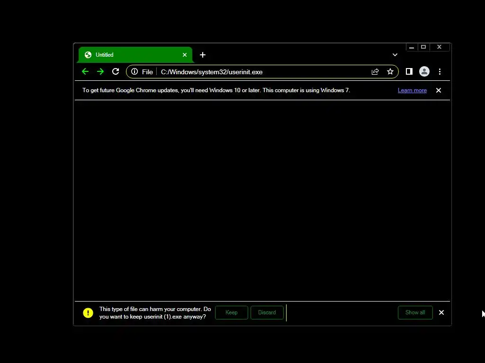
Task: Open the Learn more link
Action: tap(412, 90)
